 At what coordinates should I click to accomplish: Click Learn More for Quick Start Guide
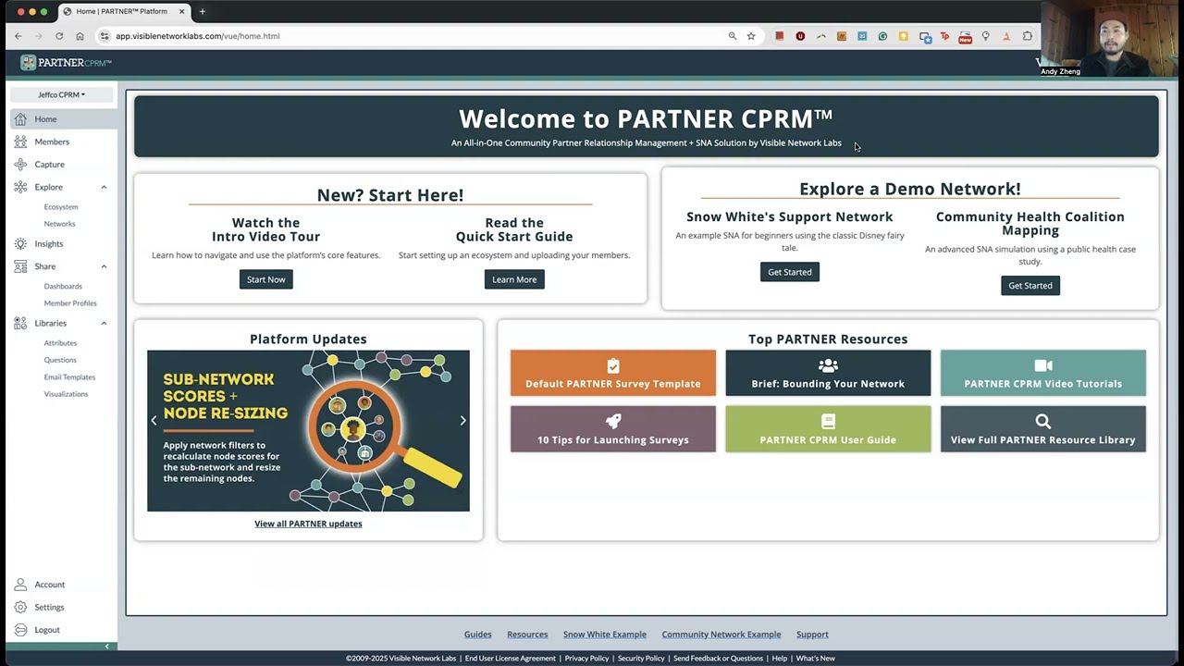pos(514,279)
